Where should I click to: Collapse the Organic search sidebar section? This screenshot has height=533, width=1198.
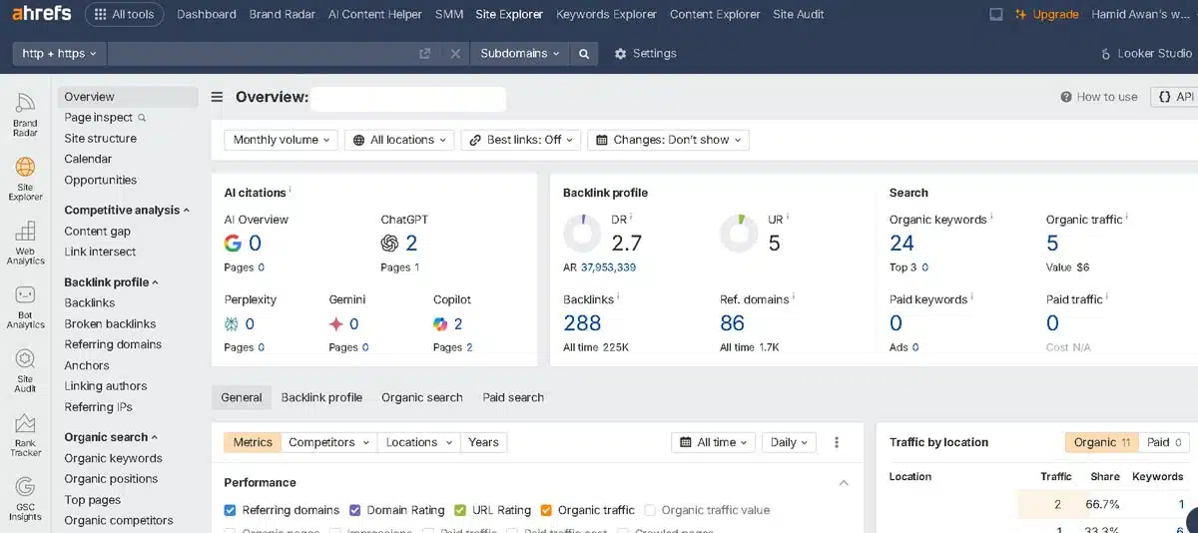(112, 437)
